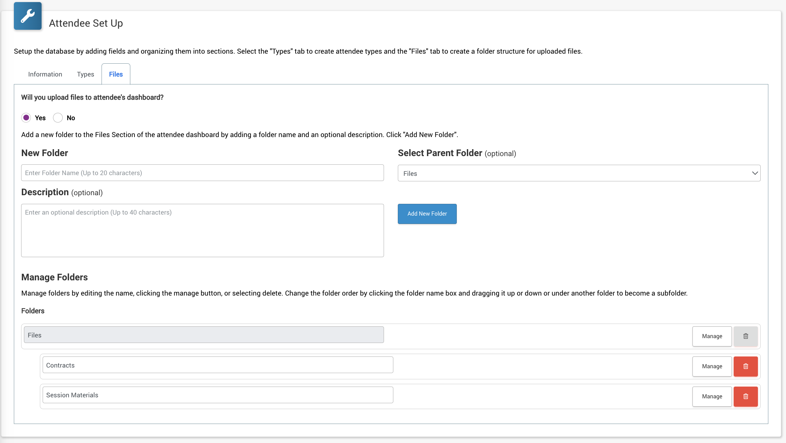Click into the optional description textarea

click(x=202, y=230)
